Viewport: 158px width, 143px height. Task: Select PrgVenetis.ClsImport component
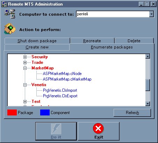coord(60,90)
